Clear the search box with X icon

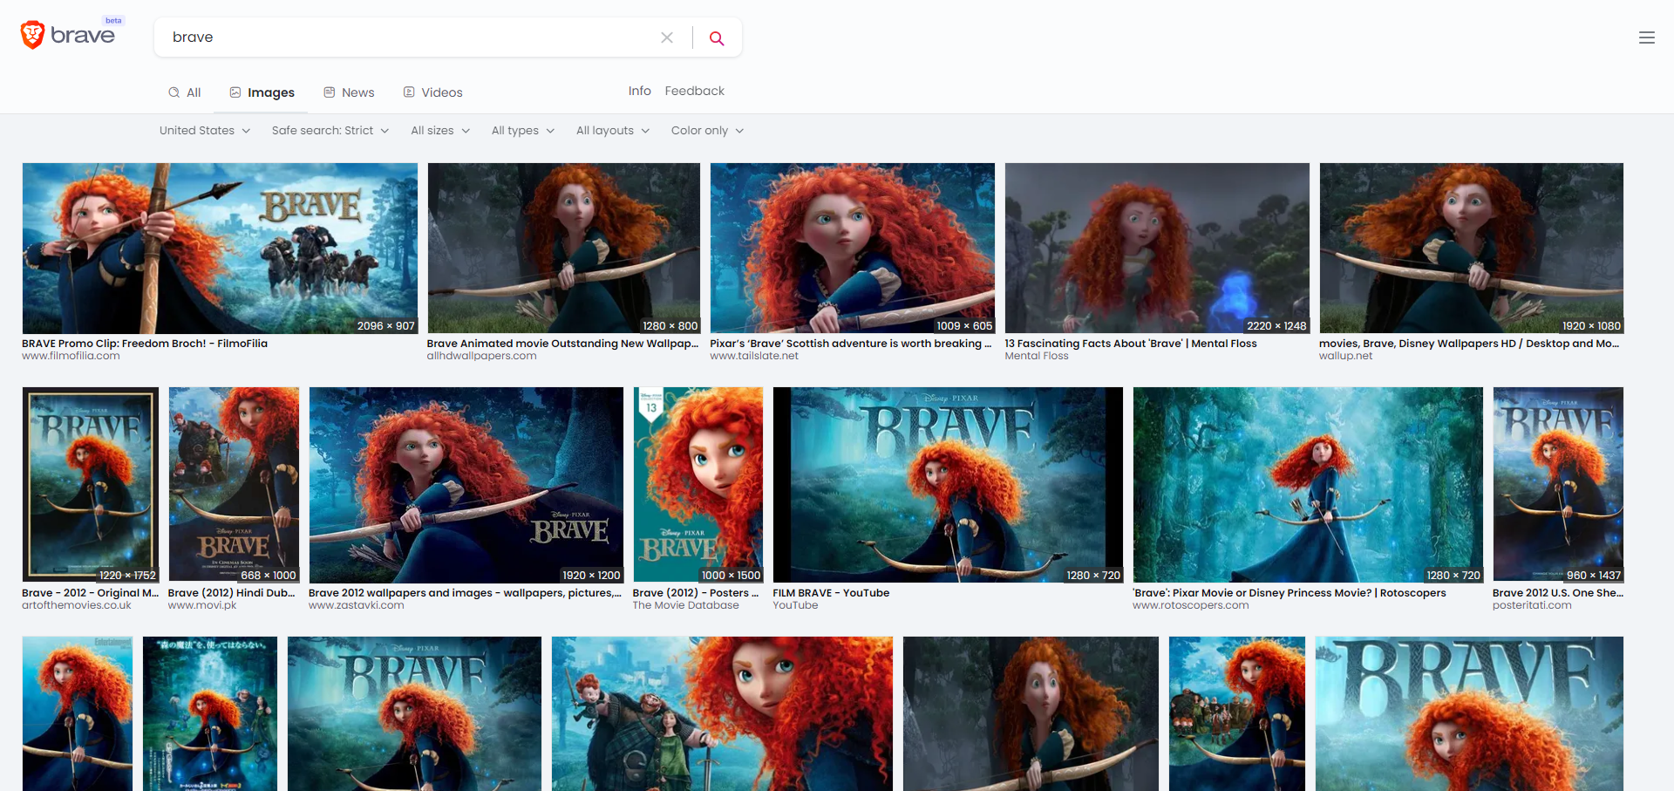click(x=667, y=38)
